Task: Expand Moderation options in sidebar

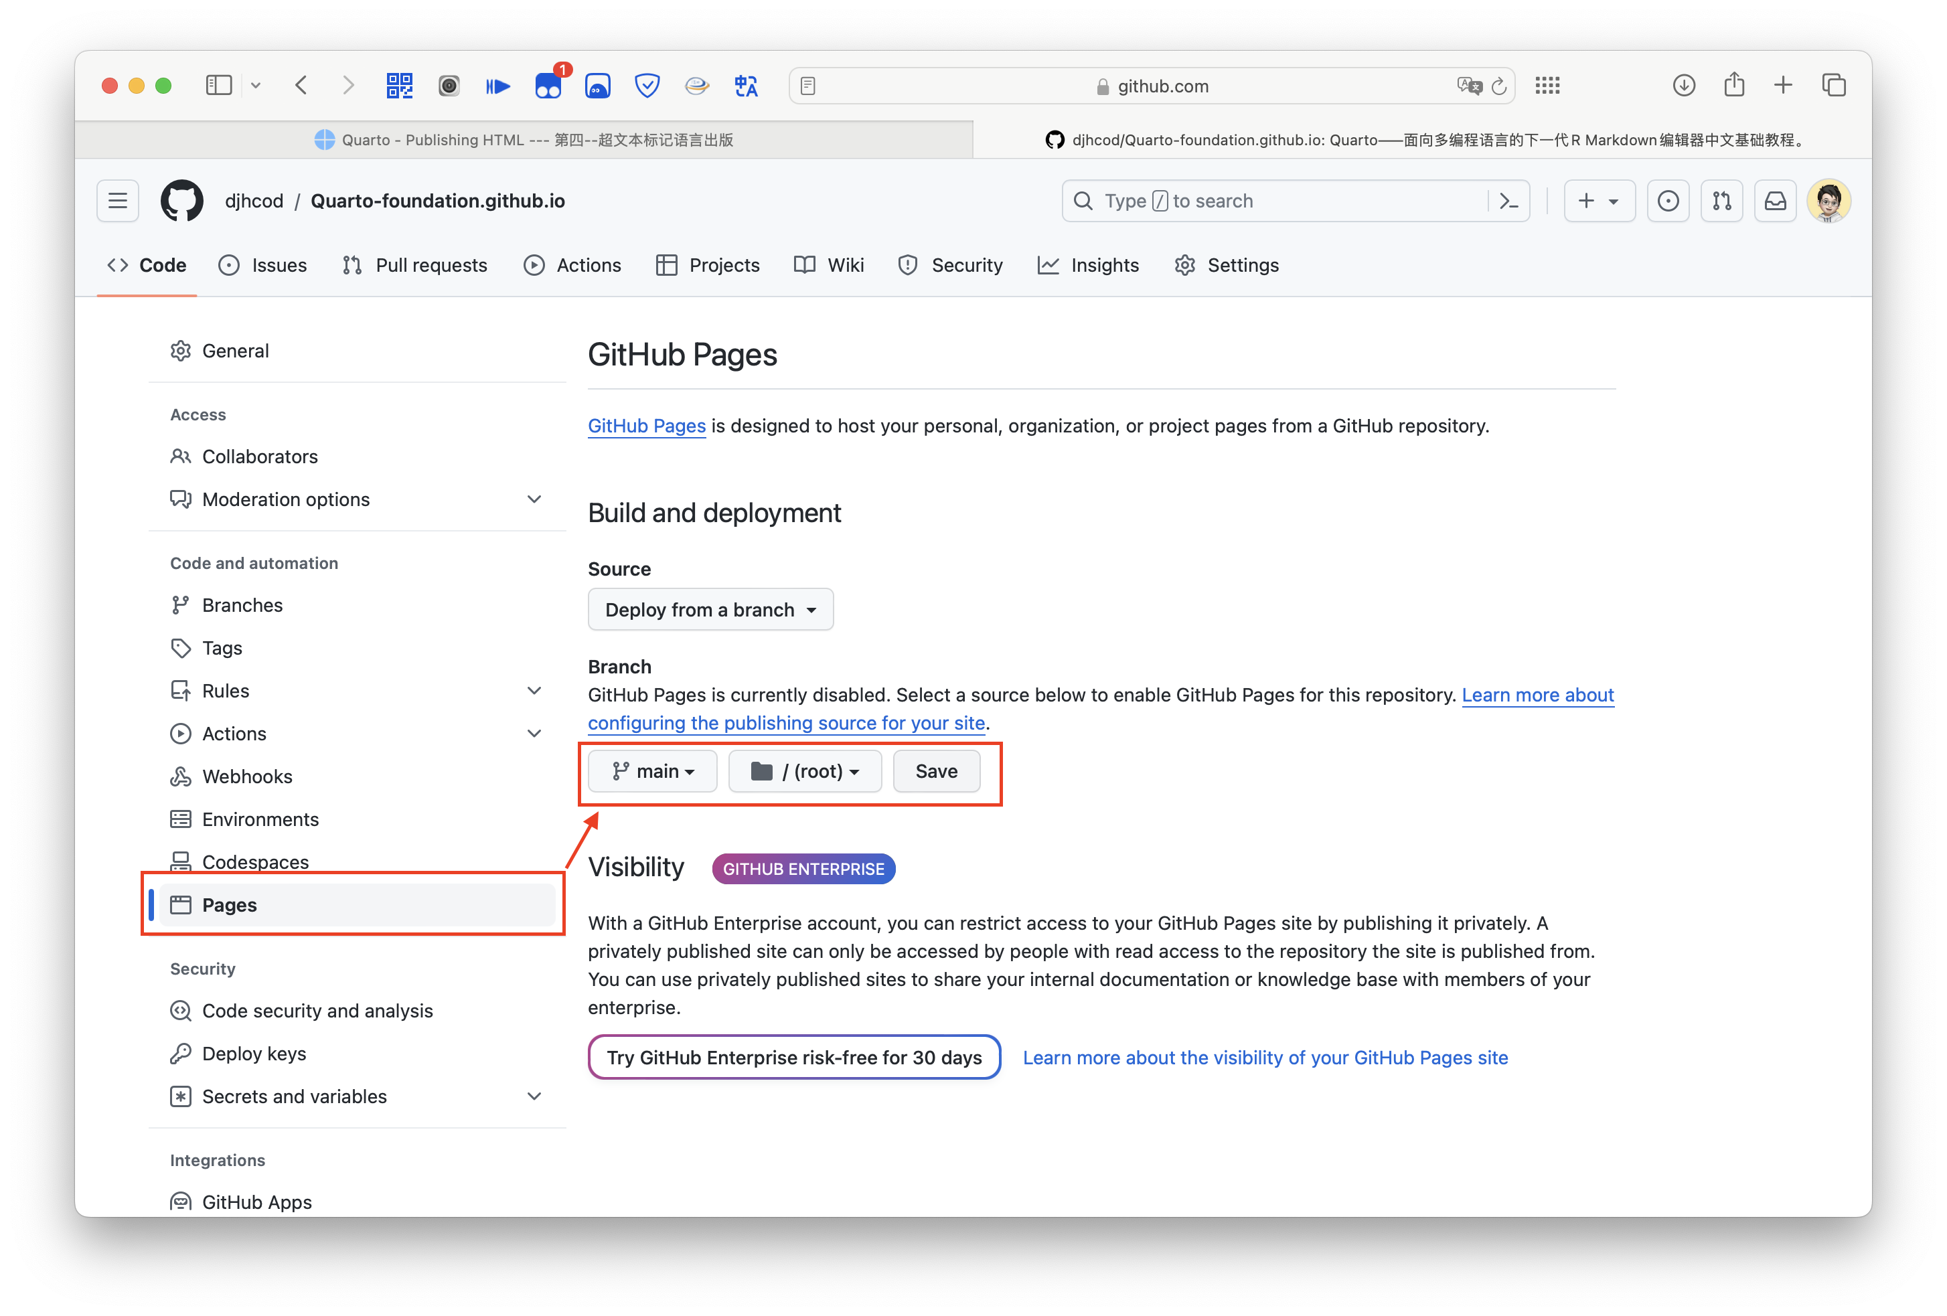Action: [x=534, y=499]
